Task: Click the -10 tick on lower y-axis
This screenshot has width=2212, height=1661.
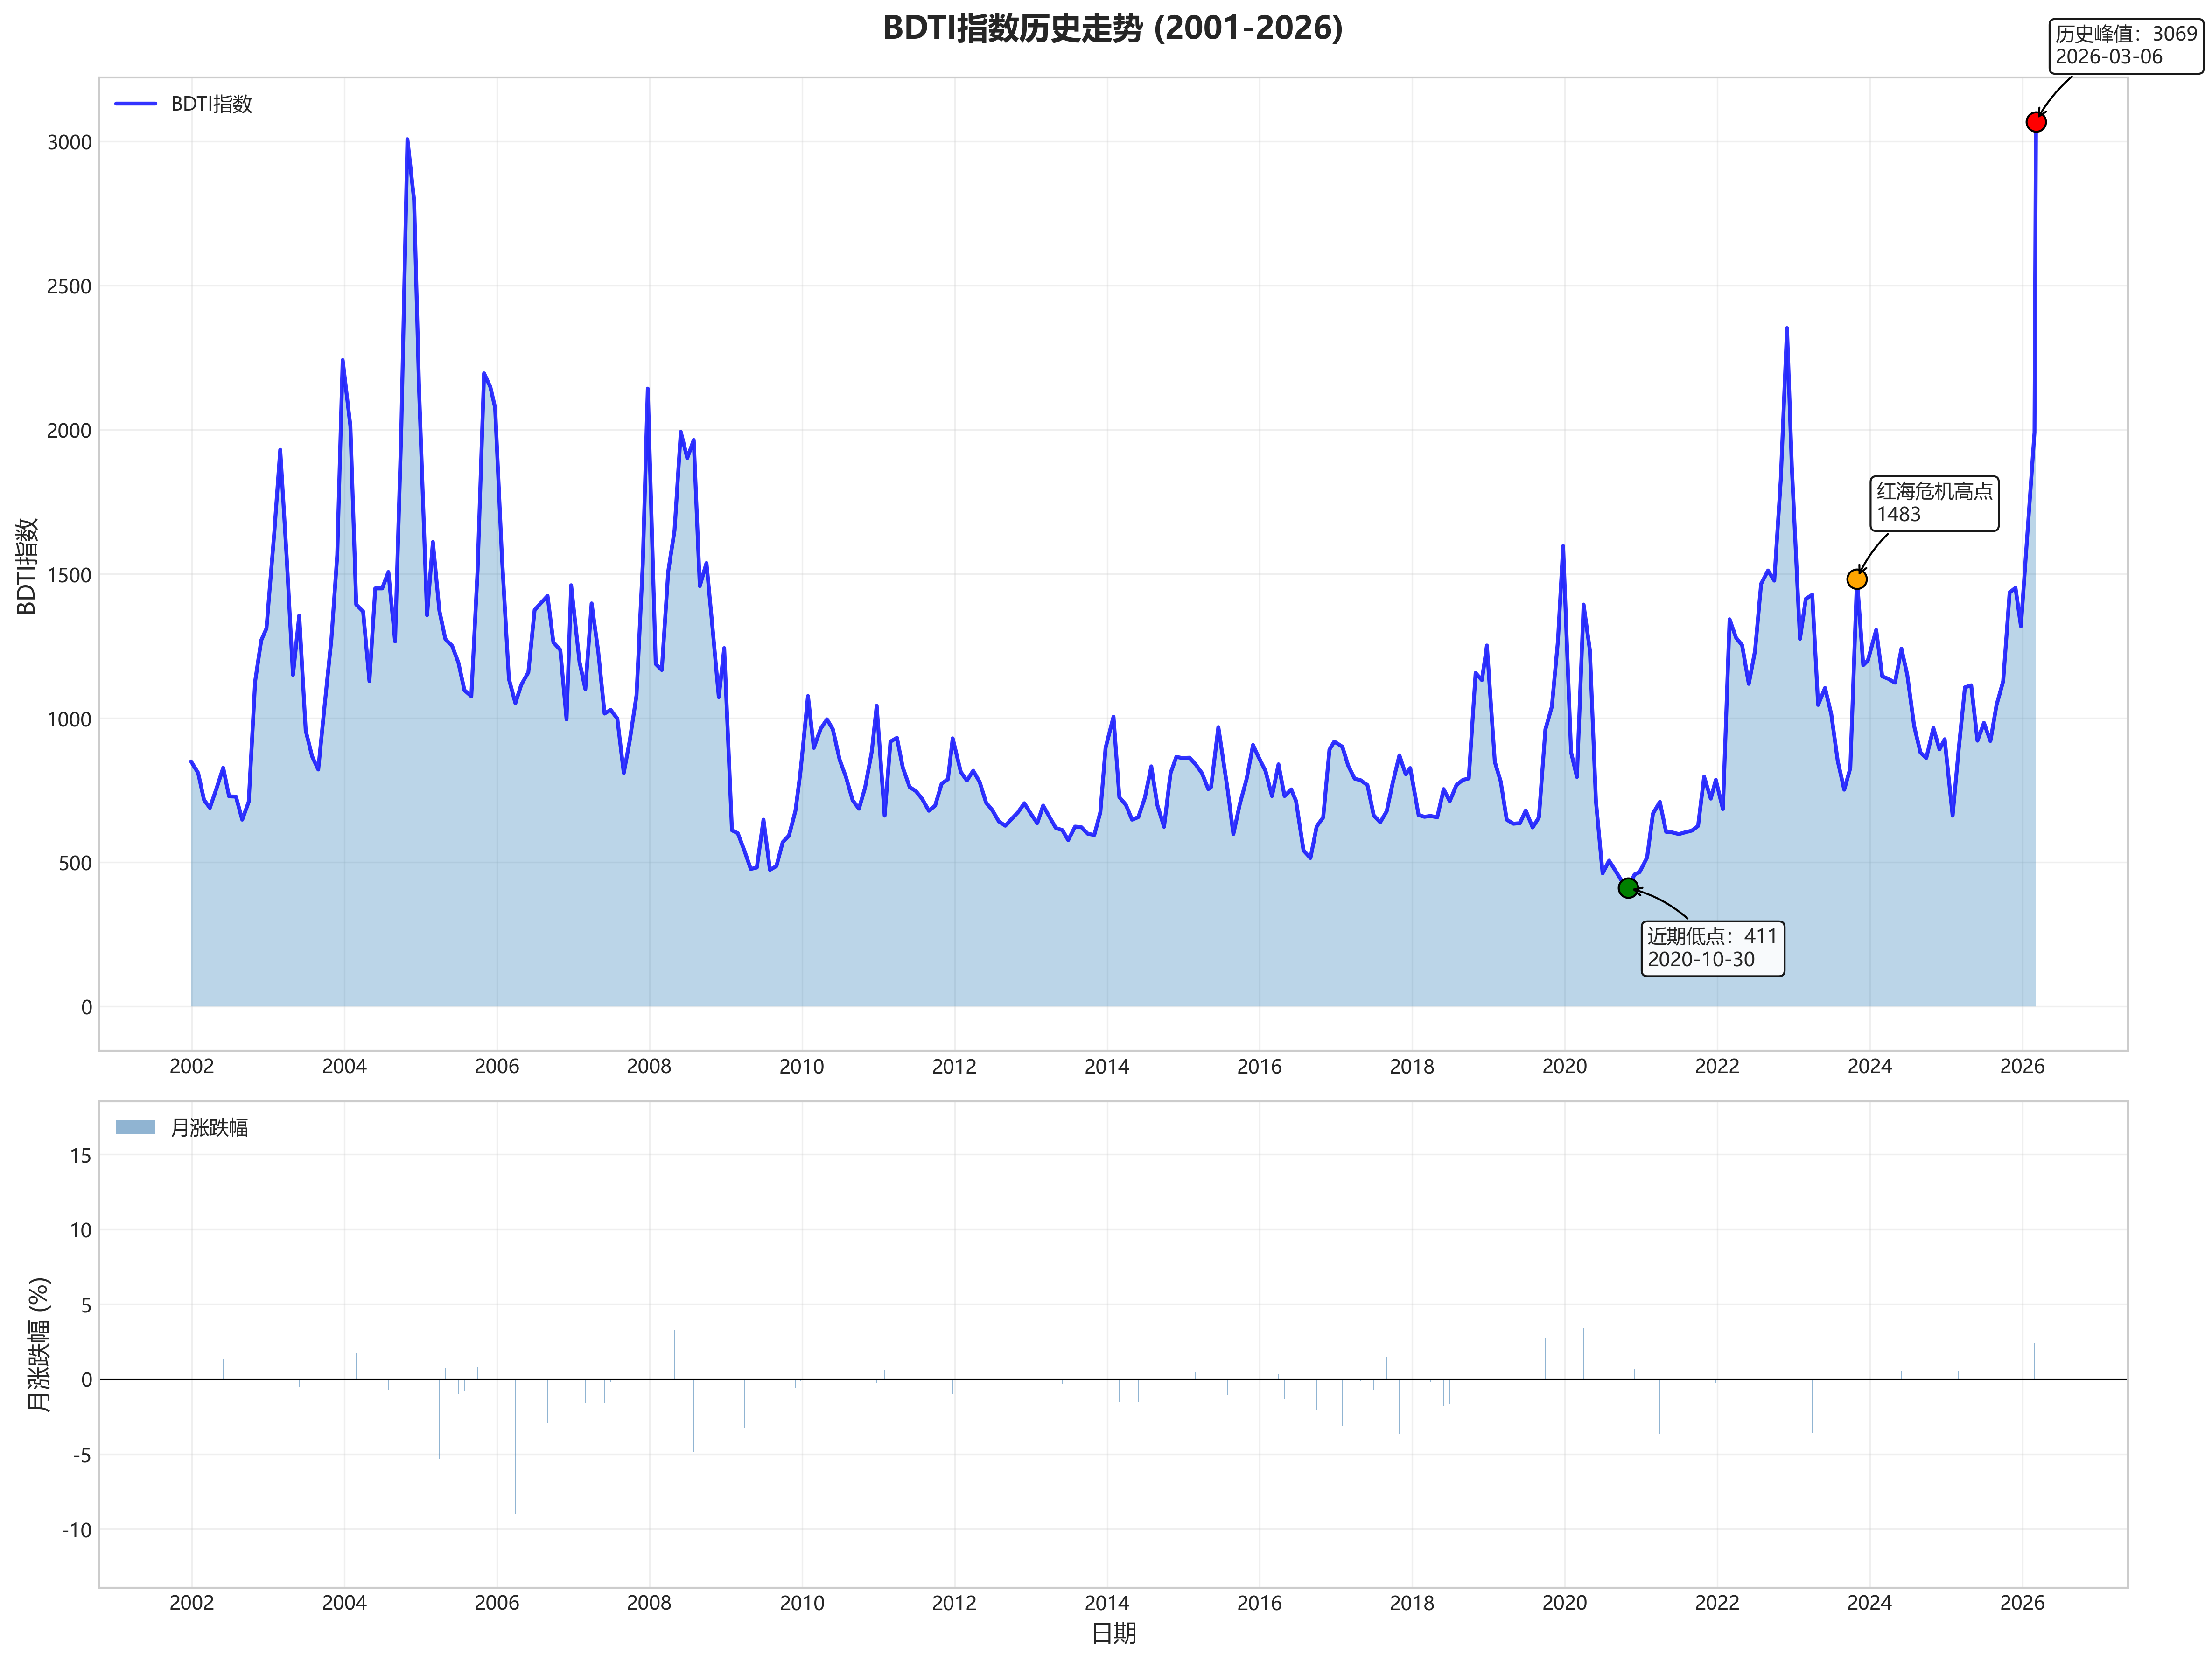Action: (76, 1530)
